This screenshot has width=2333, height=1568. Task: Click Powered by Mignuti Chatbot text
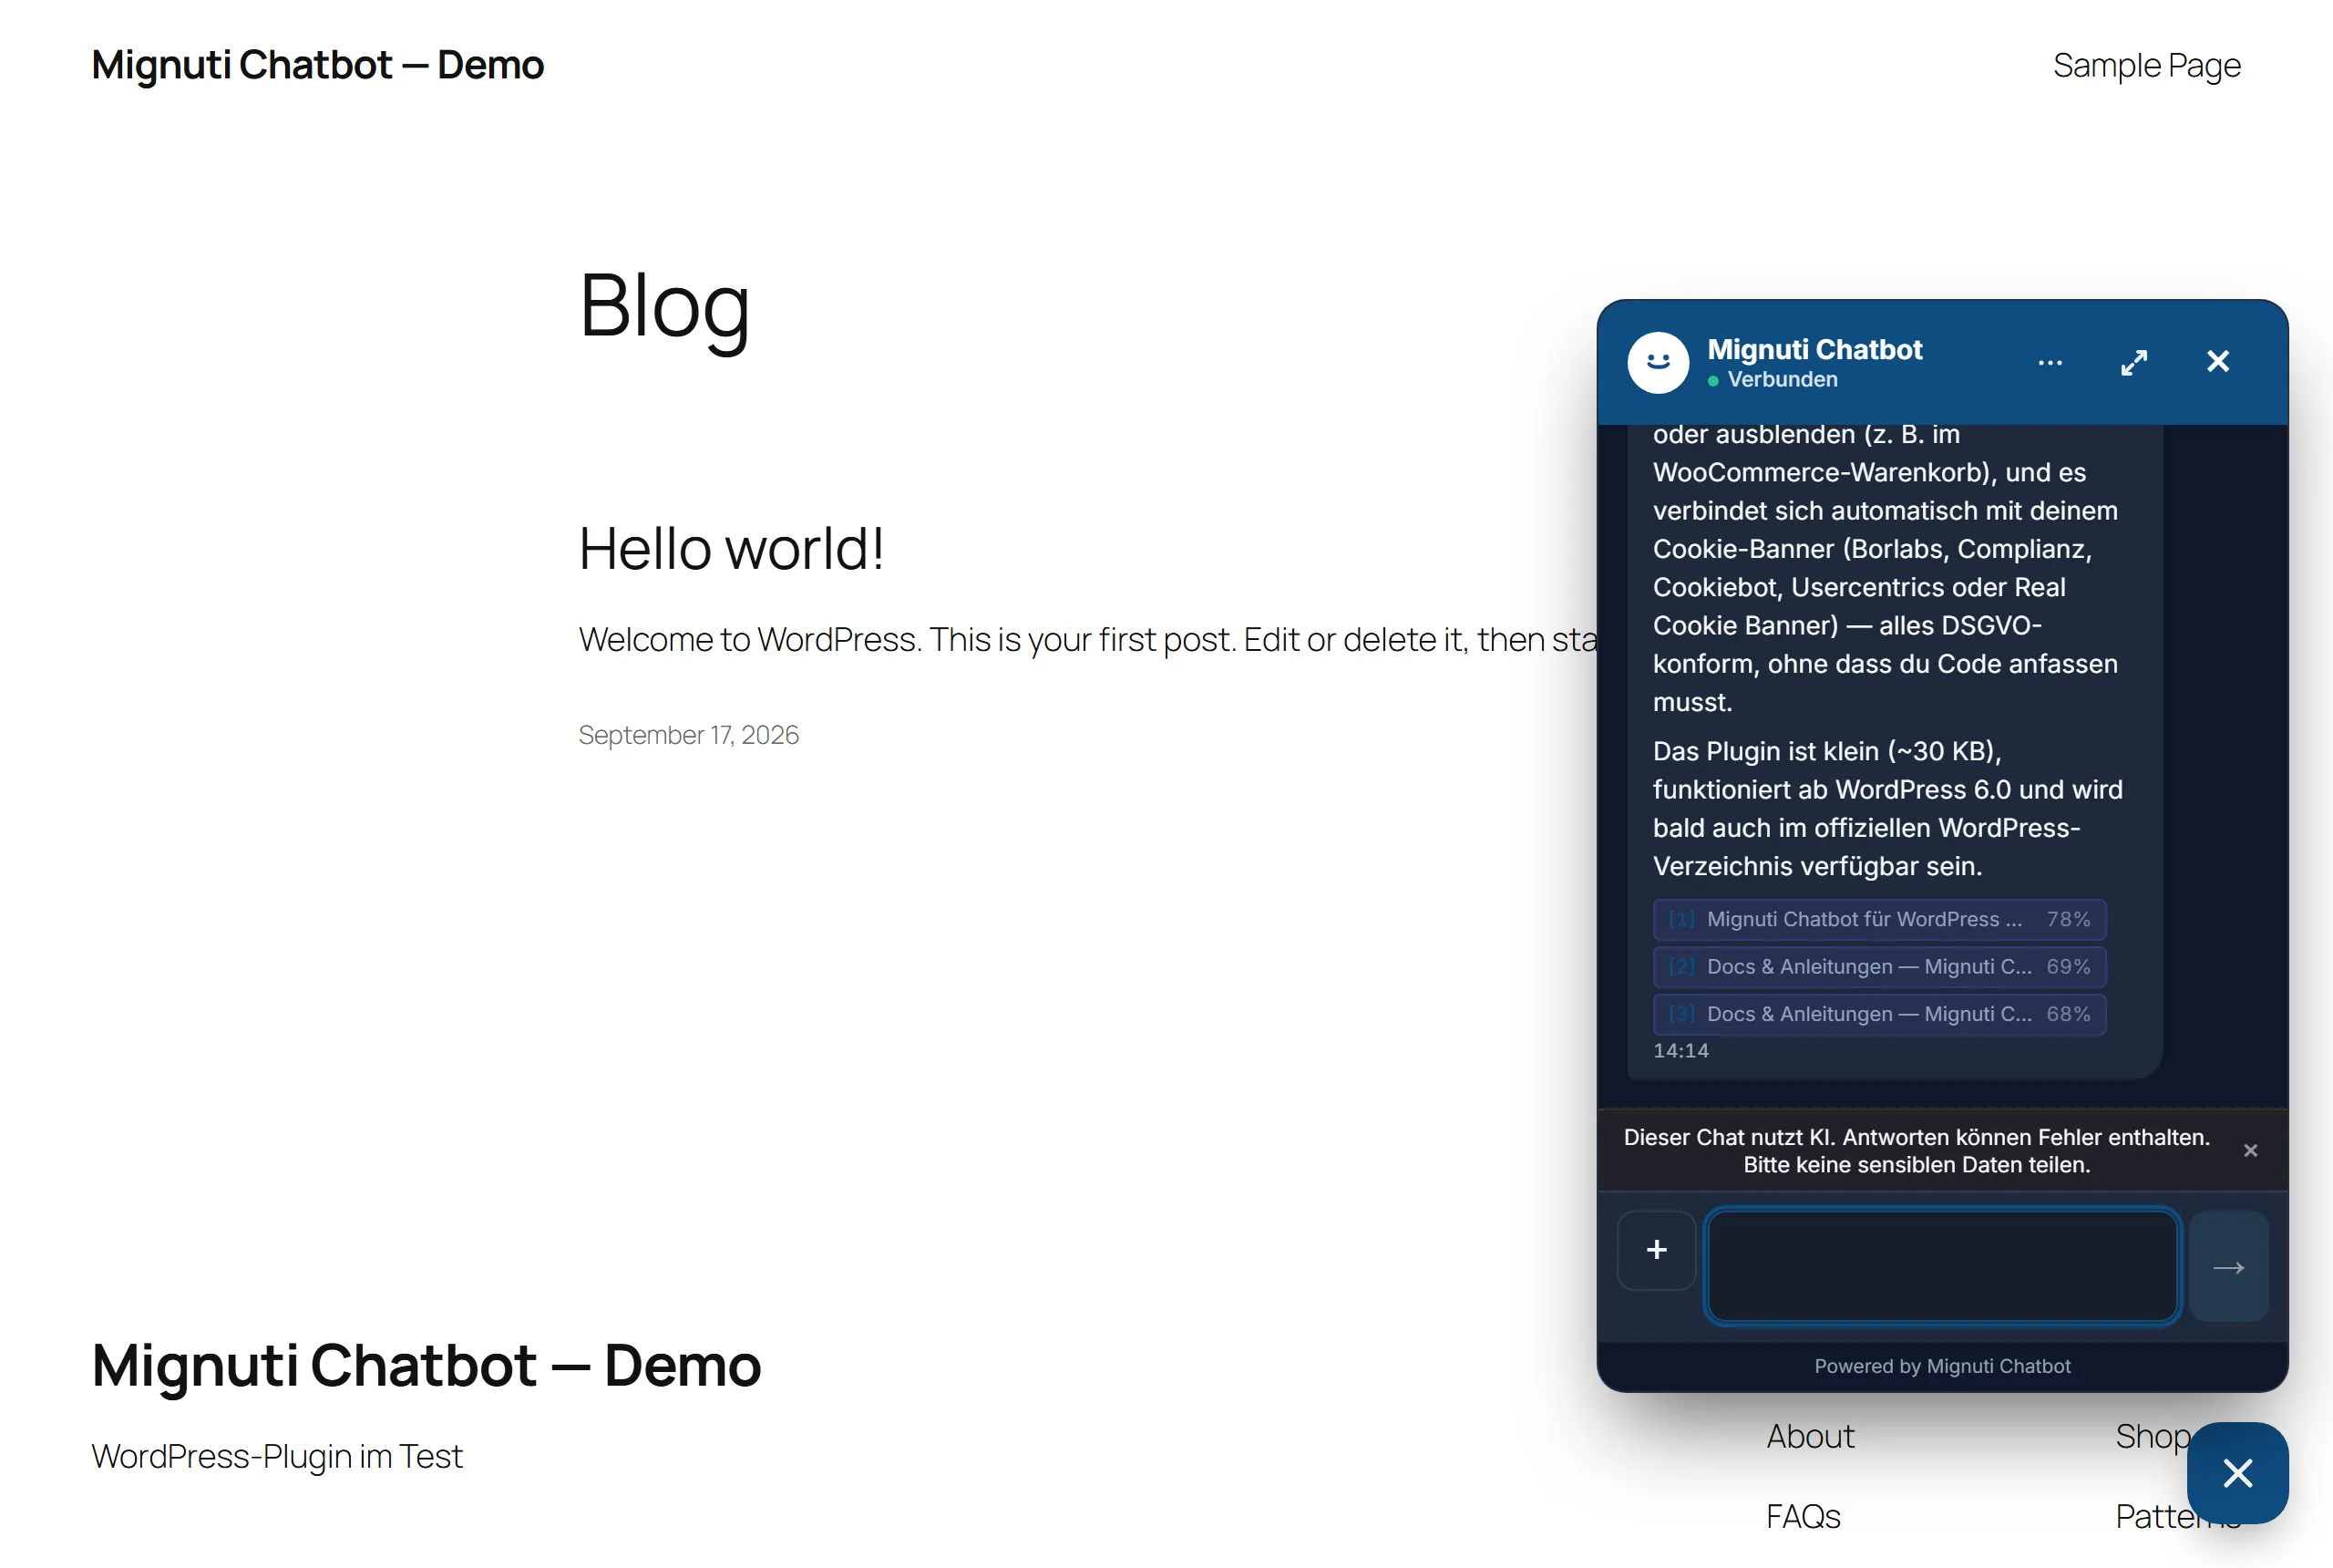click(x=1941, y=1366)
